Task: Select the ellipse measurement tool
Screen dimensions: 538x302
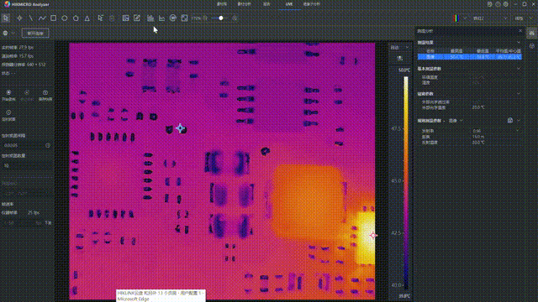Action: (65, 18)
